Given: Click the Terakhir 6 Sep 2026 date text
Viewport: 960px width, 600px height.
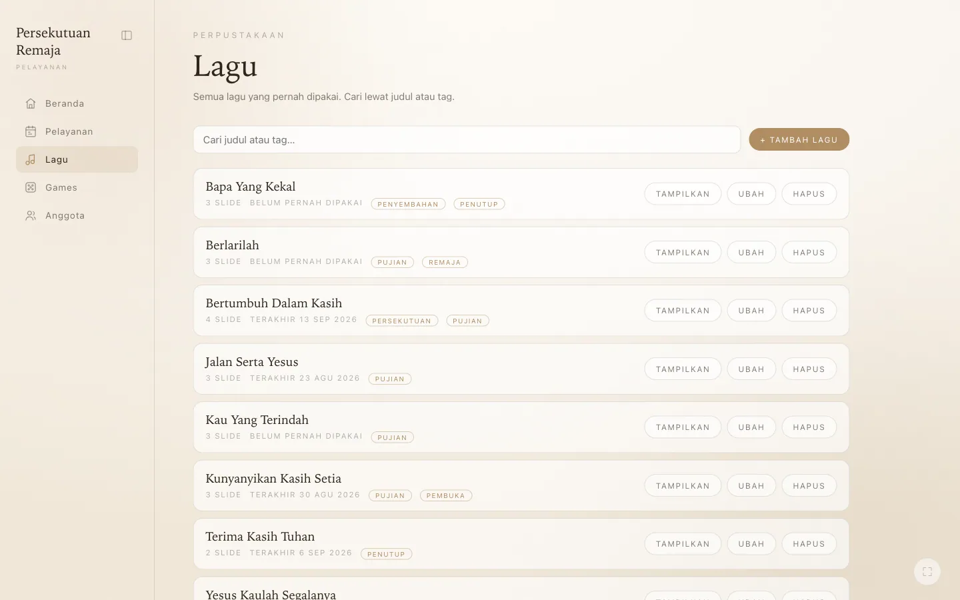Looking at the screenshot, I should [x=301, y=553].
